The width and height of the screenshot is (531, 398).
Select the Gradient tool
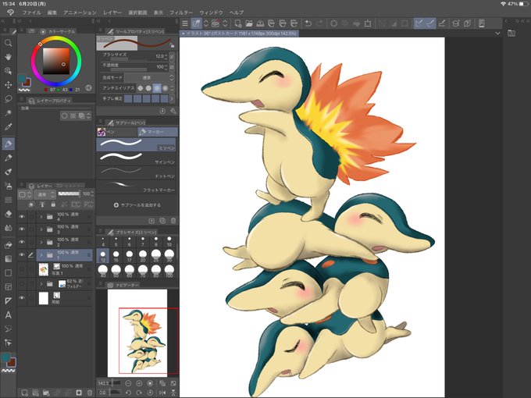[x=8, y=258]
